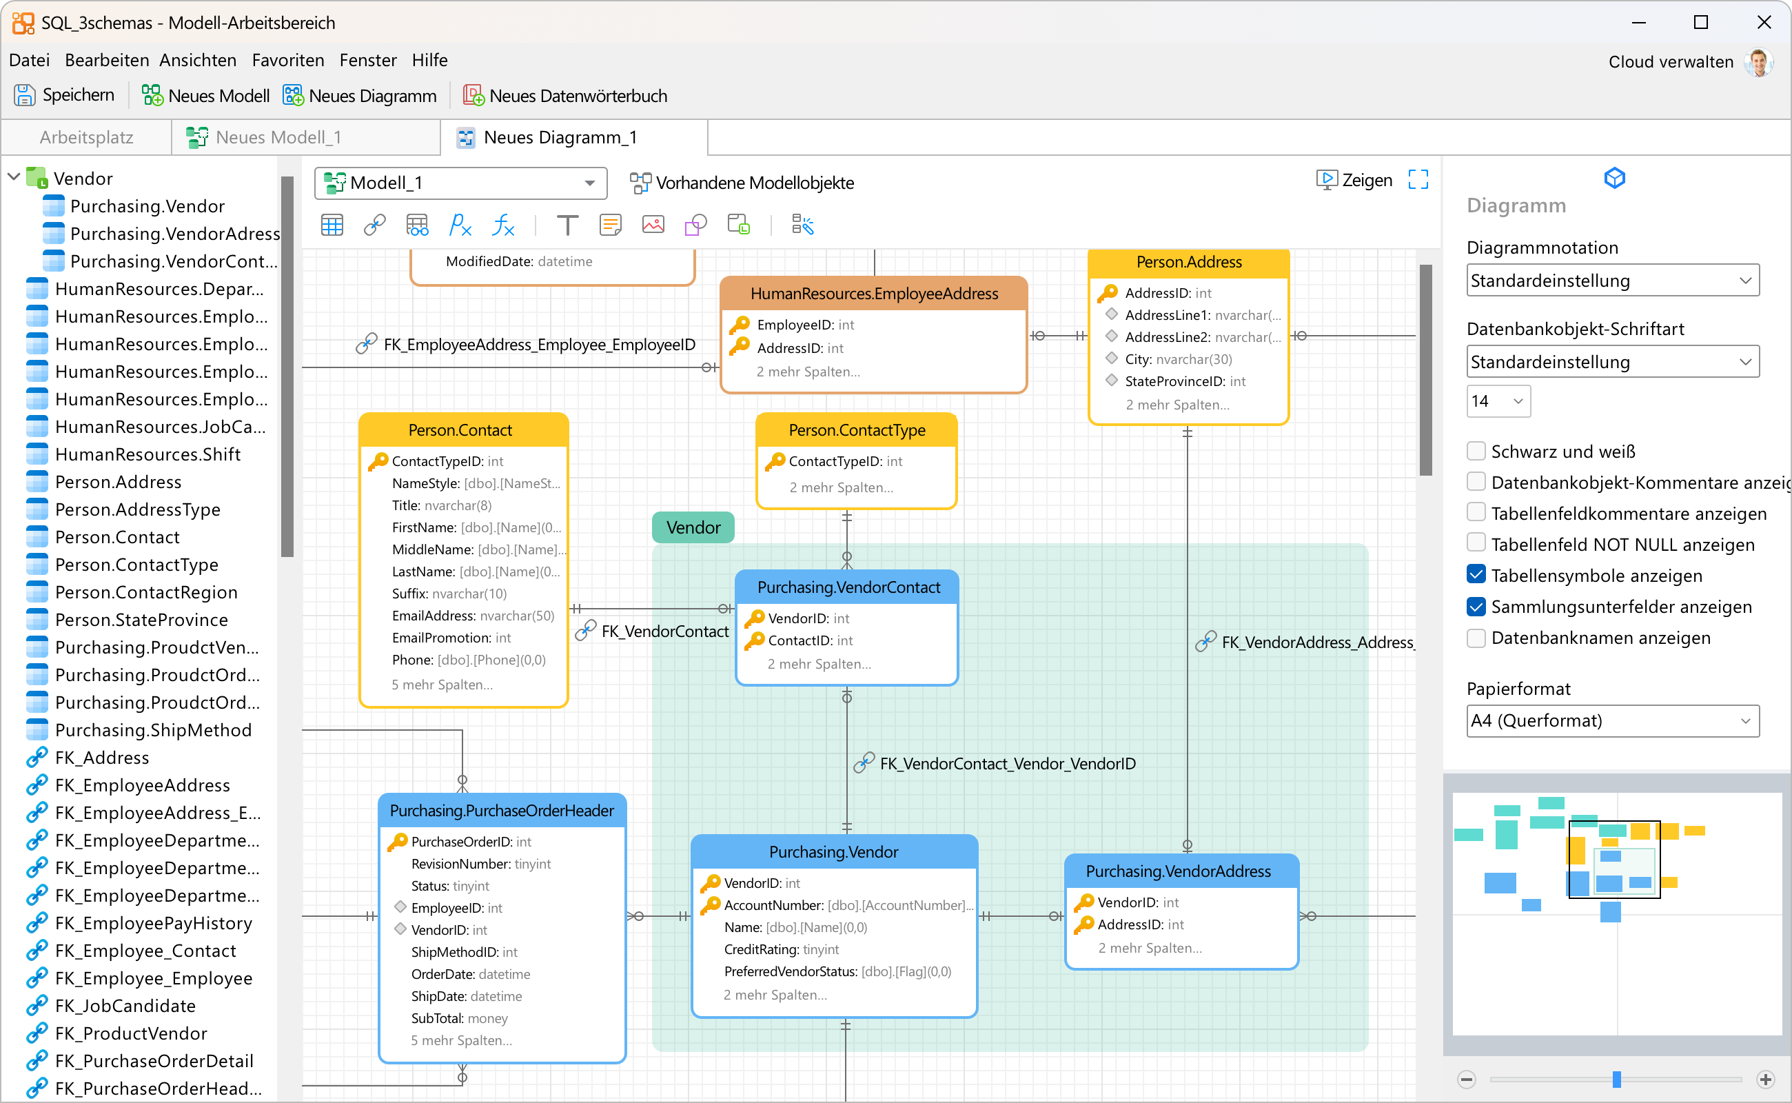Click Vorhandene Modellobjekte button
The width and height of the screenshot is (1792, 1103).
point(742,183)
